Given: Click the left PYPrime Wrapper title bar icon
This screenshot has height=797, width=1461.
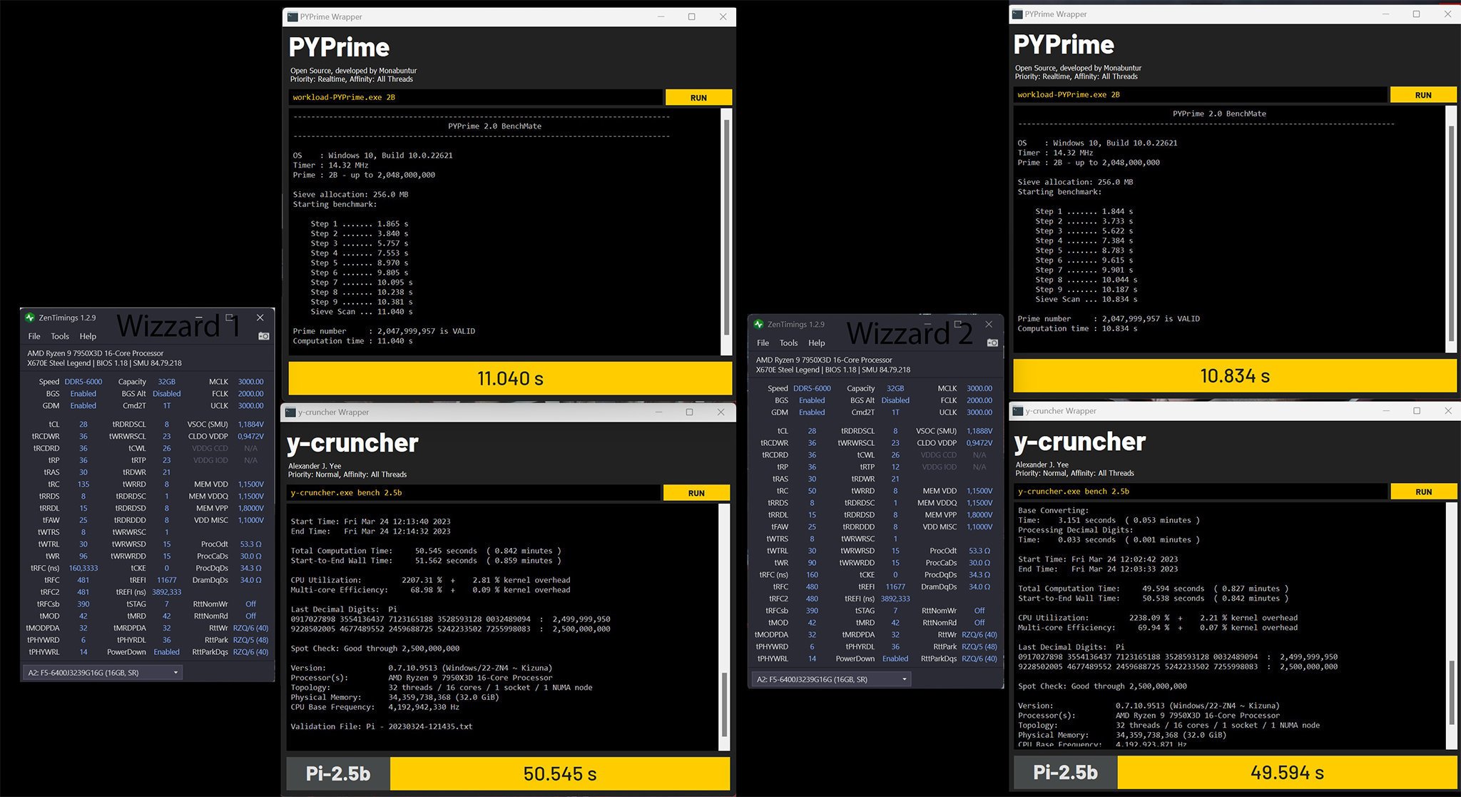Looking at the screenshot, I should pyautogui.click(x=292, y=16).
